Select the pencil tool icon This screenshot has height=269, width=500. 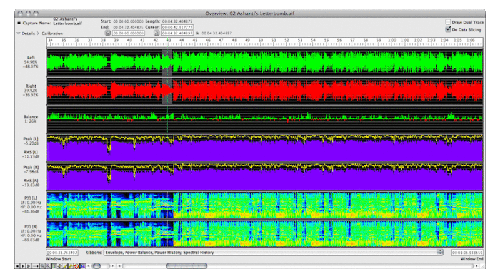point(66,266)
